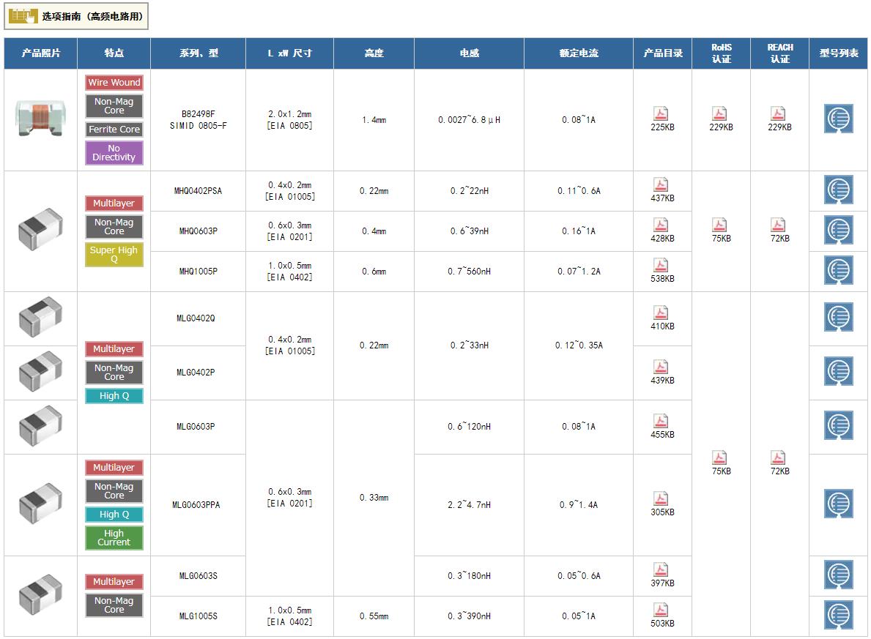Viewport: 871px width, 639px height.
Task: Open the RoHS certificate PDF for B82498F
Action: (720, 114)
